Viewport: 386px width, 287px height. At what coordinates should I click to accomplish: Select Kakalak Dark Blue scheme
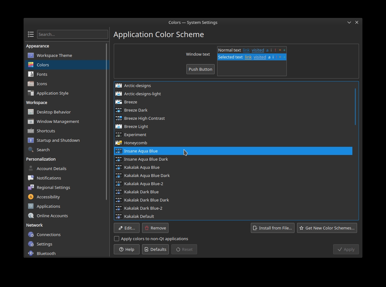(233, 192)
